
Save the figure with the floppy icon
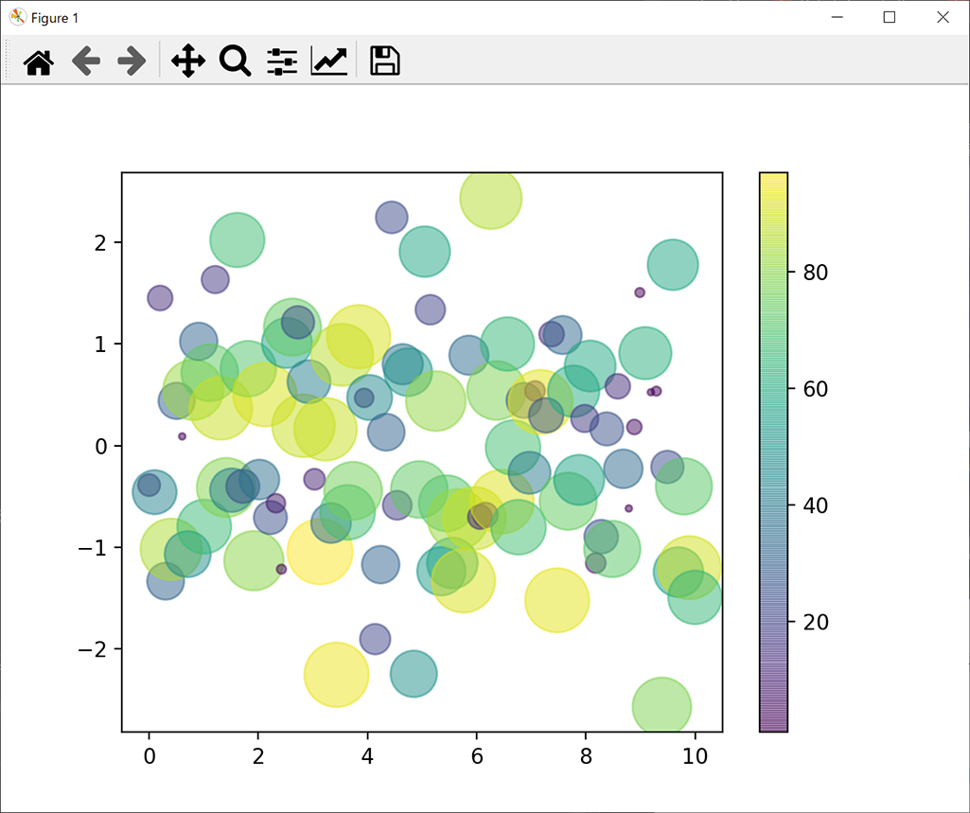click(385, 62)
